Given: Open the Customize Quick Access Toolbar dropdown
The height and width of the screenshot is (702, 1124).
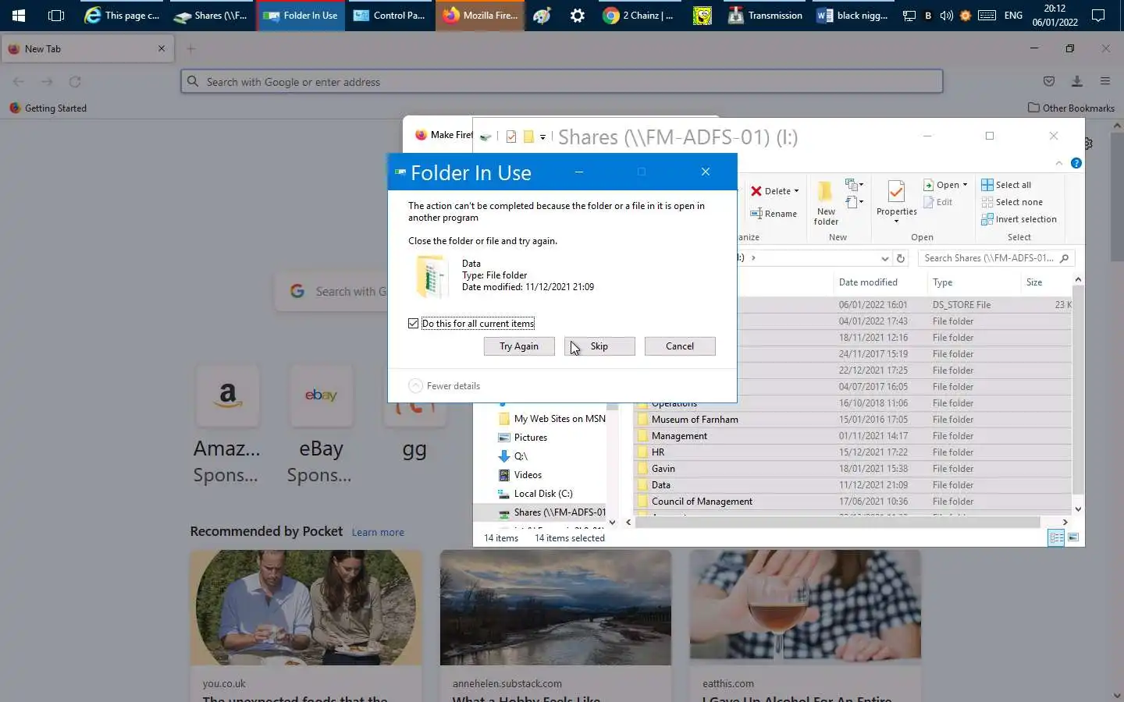Looking at the screenshot, I should tap(542, 137).
